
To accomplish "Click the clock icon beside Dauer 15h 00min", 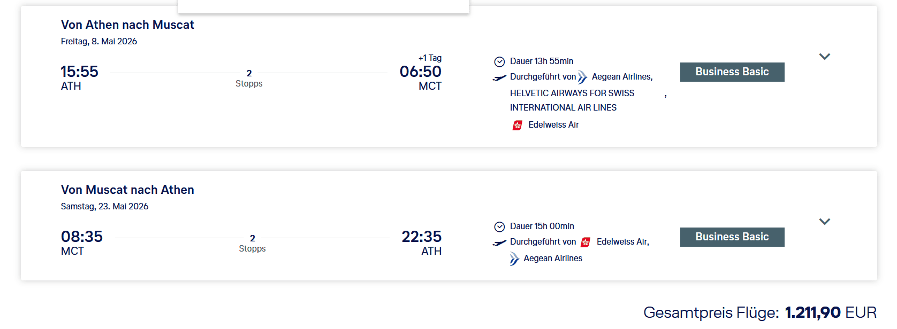I will (499, 226).
